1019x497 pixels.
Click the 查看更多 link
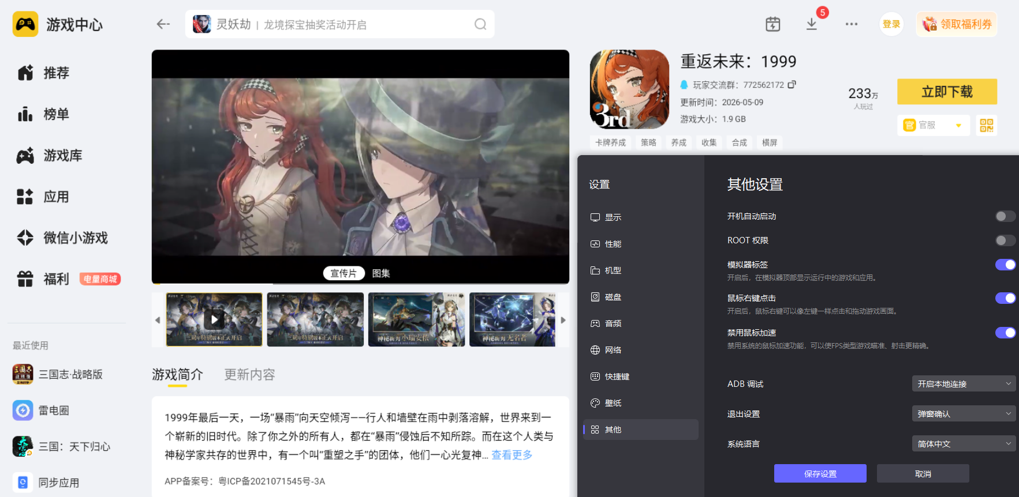tap(512, 455)
